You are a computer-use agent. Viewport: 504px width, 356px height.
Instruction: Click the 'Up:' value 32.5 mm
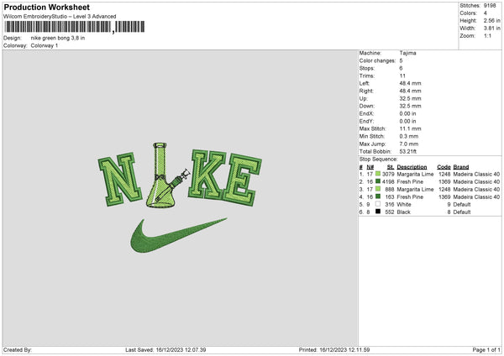[410, 98]
